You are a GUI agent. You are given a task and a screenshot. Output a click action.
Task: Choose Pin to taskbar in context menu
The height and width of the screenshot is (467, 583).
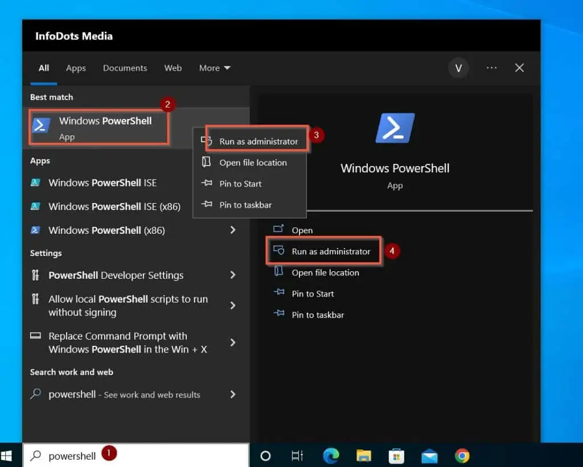coord(250,205)
